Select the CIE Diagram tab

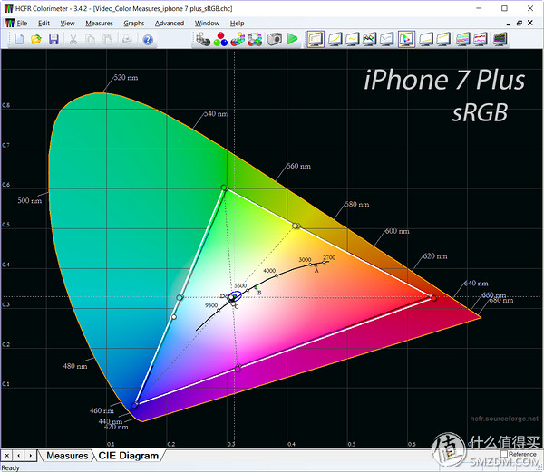pos(128,455)
